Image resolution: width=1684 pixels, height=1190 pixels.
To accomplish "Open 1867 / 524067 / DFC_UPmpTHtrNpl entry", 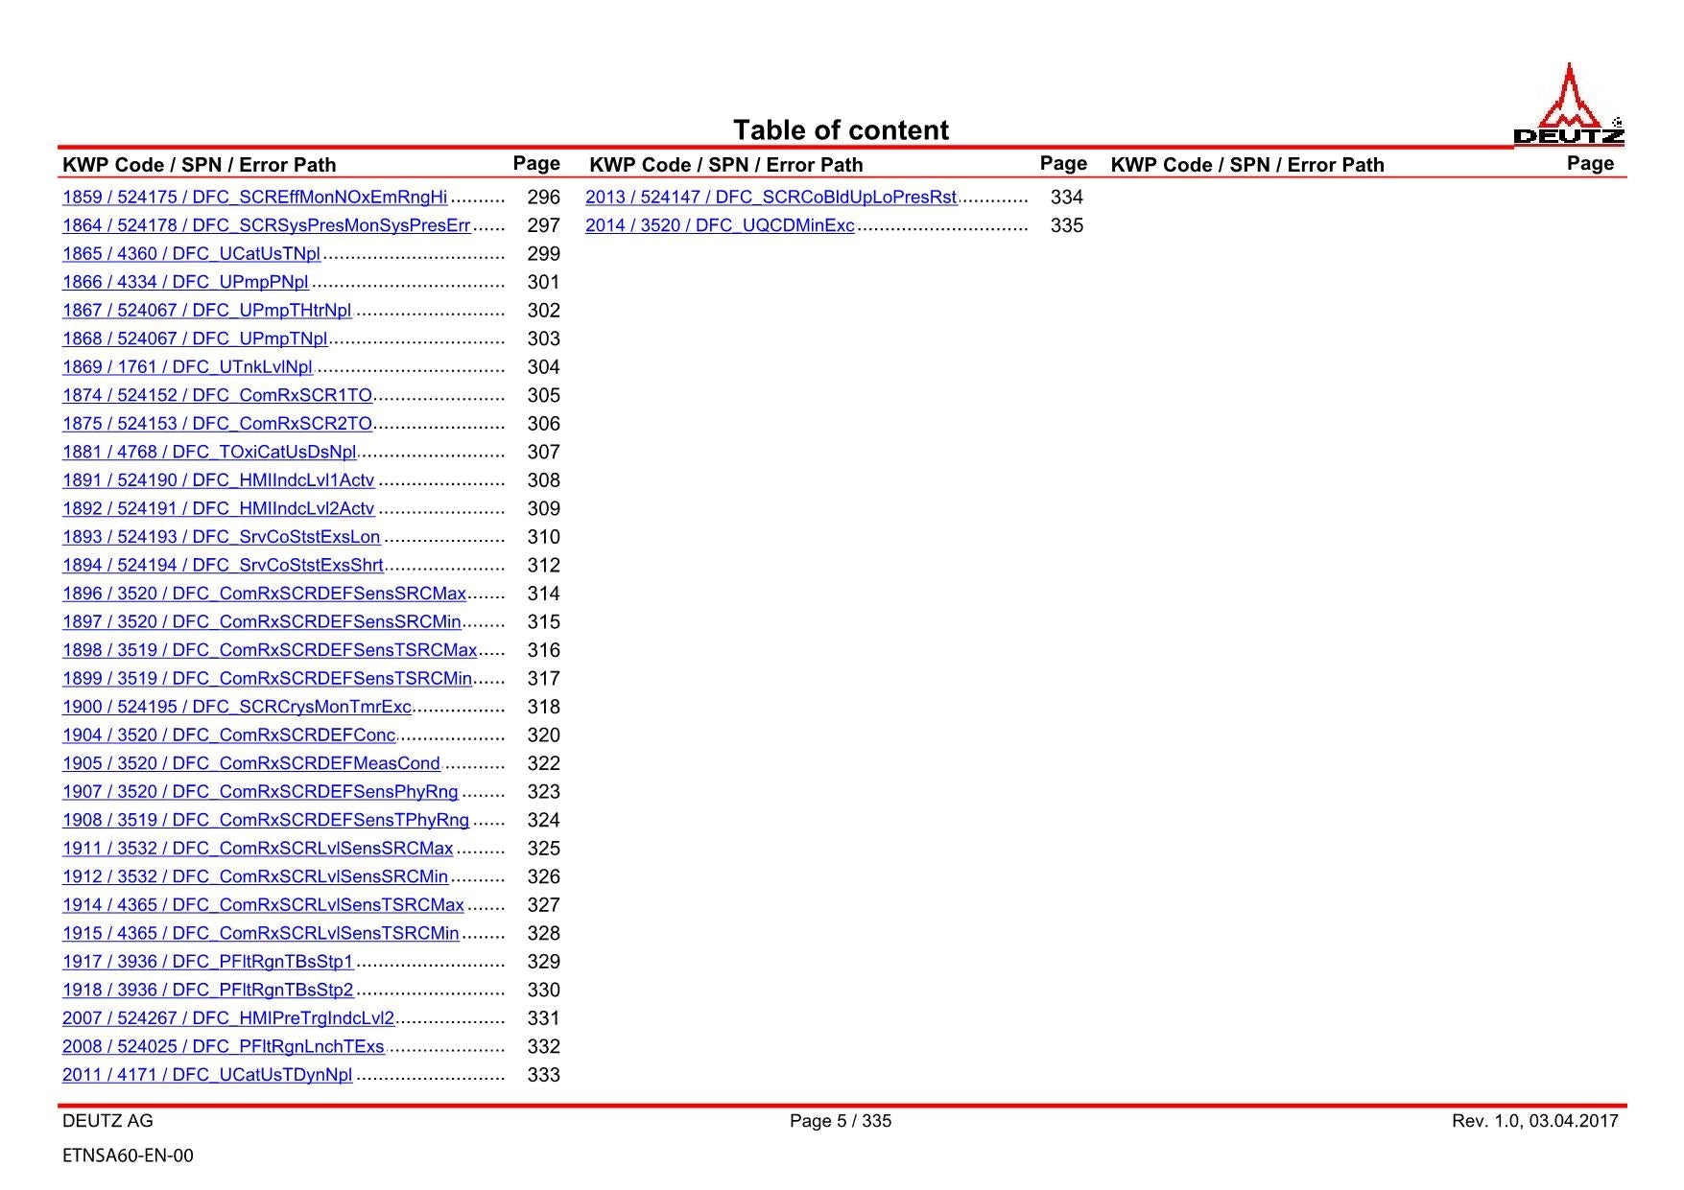I will tap(206, 311).
